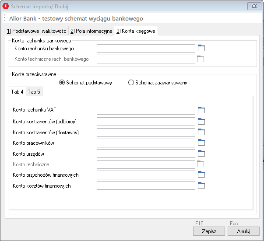Open account picker for Konto pracowników
264x241 pixels.
[201, 143]
